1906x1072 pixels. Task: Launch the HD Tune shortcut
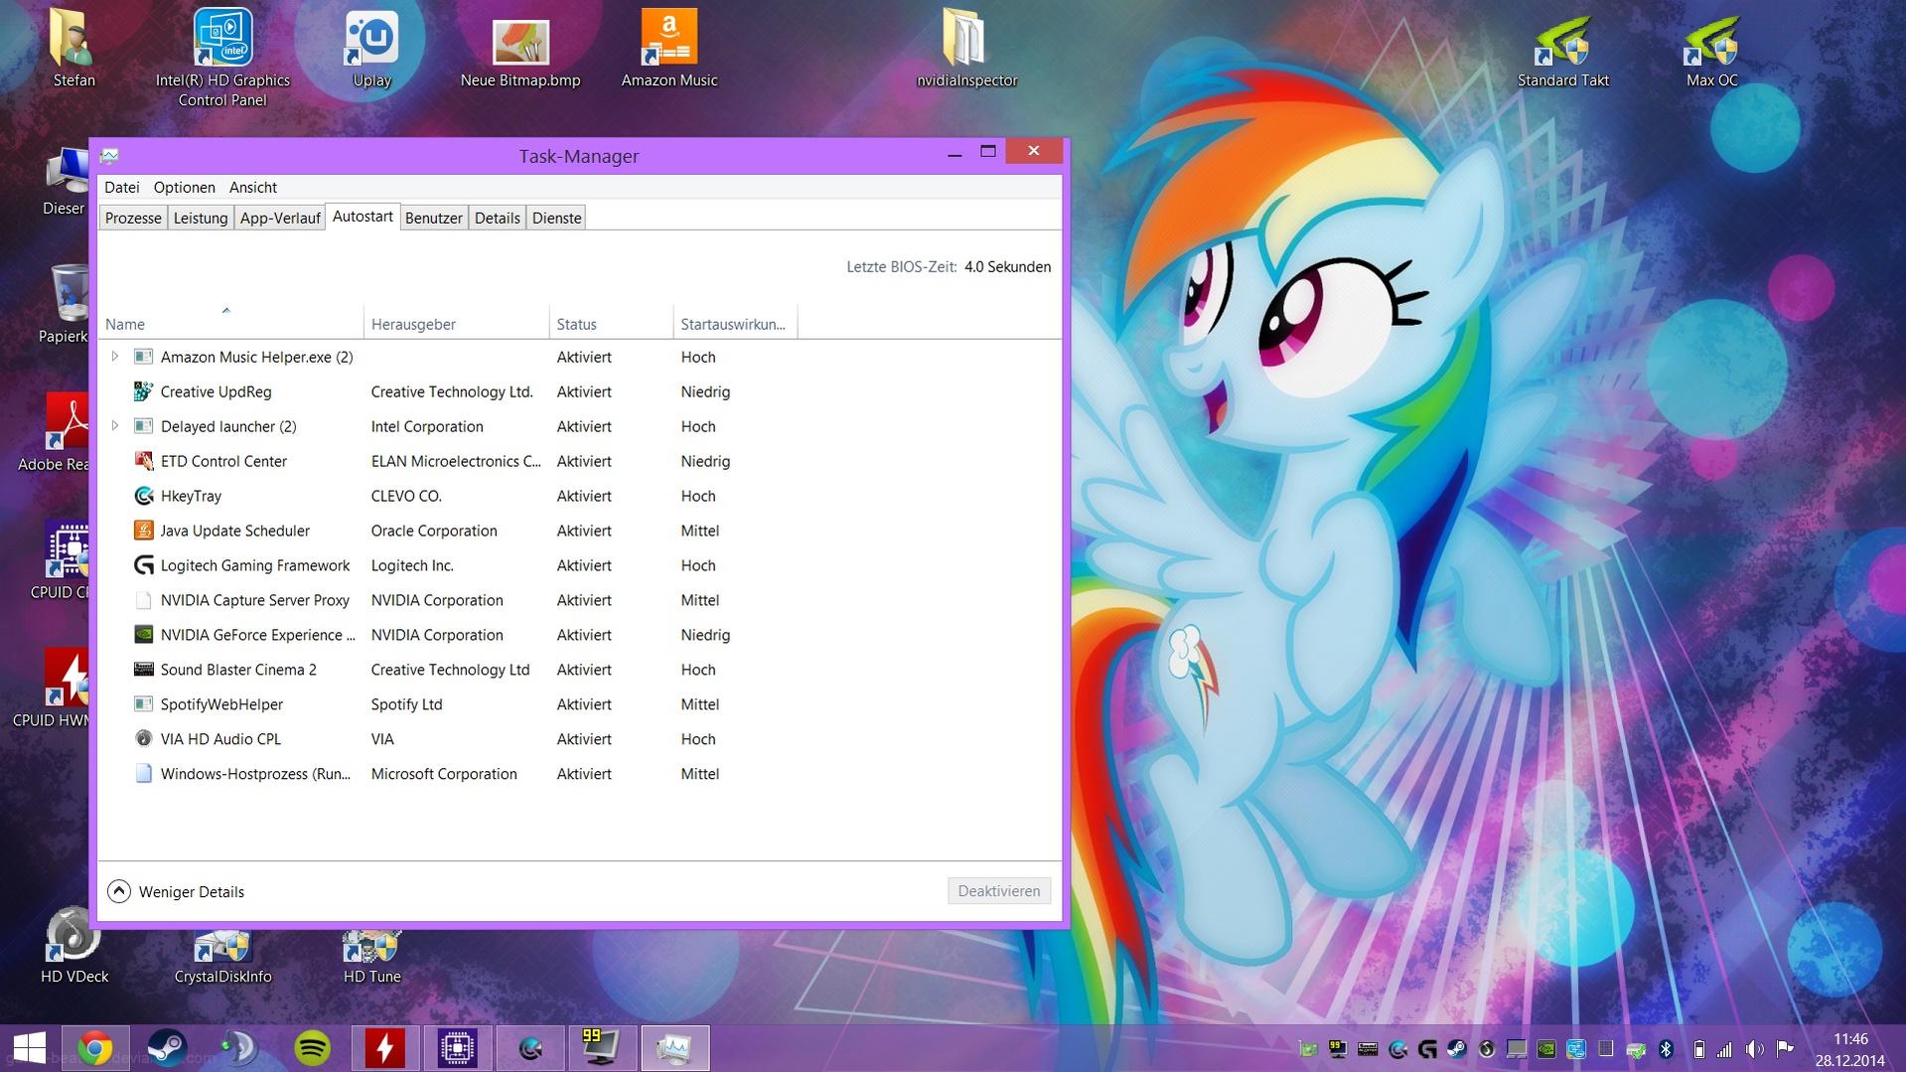371,956
